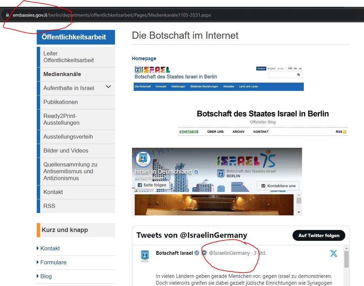The height and width of the screenshot is (286, 364).
Task: Click the Auf Twitter folgen button
Action: coord(319,235)
